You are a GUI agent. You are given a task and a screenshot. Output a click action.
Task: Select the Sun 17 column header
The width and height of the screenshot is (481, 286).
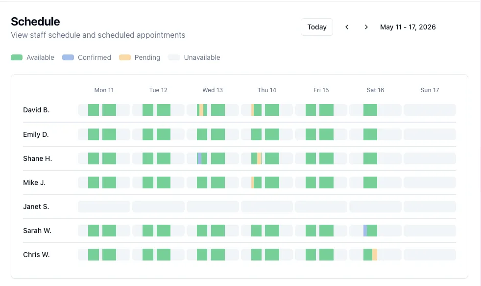point(430,90)
